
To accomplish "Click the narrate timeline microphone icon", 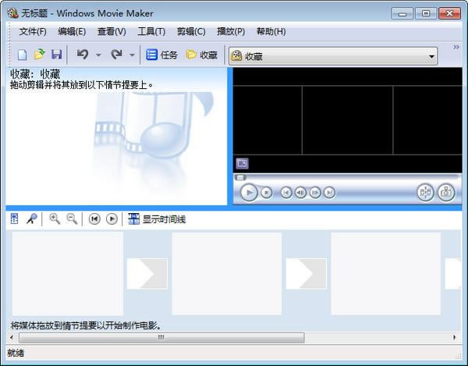I will click(x=32, y=219).
